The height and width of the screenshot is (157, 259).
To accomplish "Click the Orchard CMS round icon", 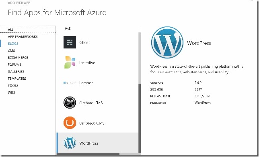I will (70, 103).
